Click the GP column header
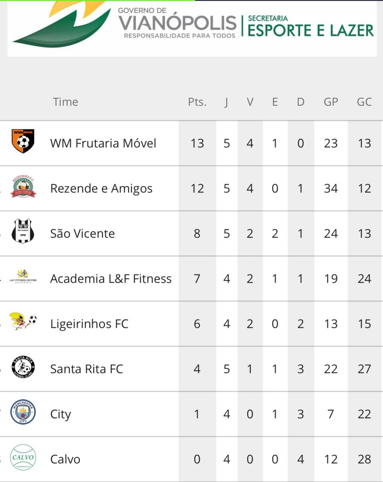Image resolution: width=383 pixels, height=482 pixels. coord(331,102)
